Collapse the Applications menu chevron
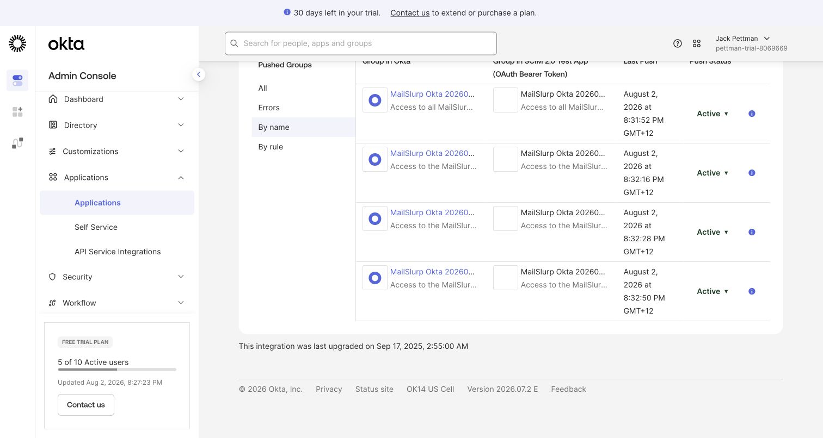Viewport: 823px width, 438px height. 181,177
